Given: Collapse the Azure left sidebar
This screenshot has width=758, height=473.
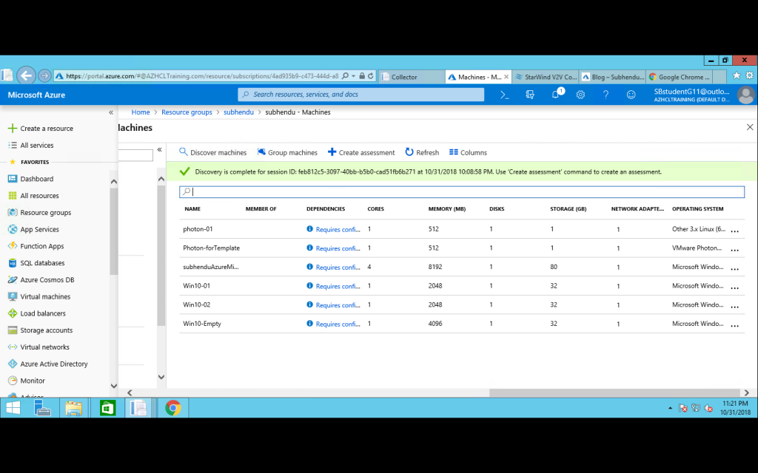Looking at the screenshot, I should [x=111, y=112].
